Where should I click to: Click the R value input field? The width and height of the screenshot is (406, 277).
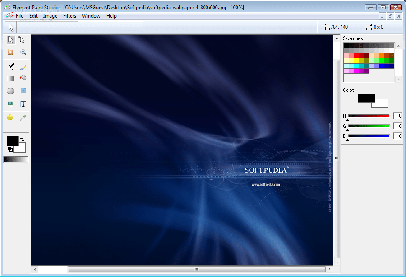(398, 116)
